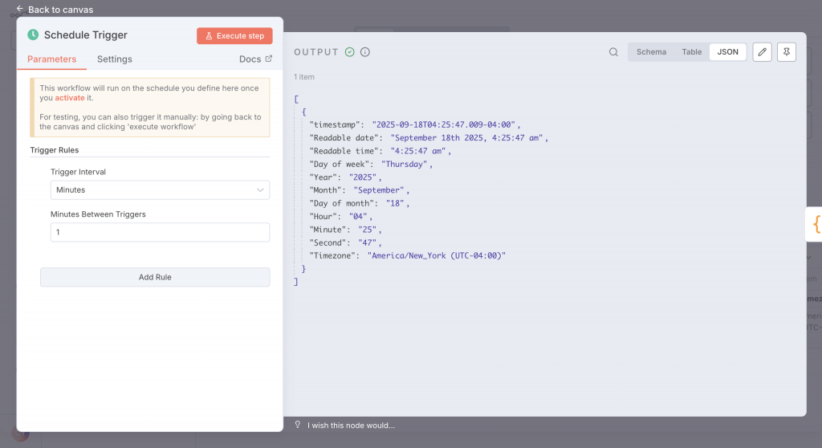Screen dimensions: 822x448
Task: Click the Add Rule button
Action: (x=155, y=277)
